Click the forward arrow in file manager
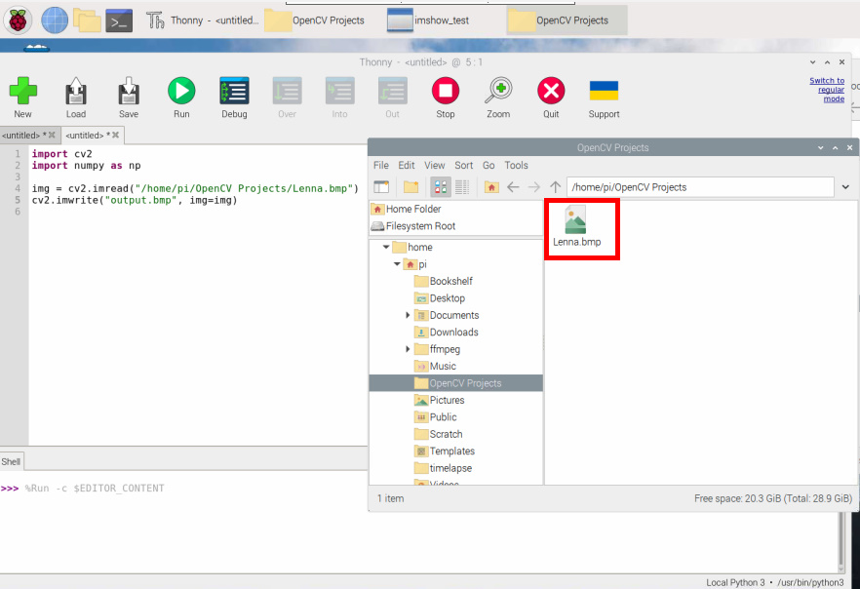 [533, 187]
